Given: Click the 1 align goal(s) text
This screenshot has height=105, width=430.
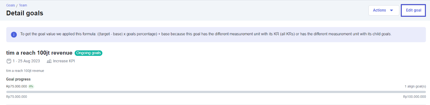Looking at the screenshot, I should (x=415, y=86).
